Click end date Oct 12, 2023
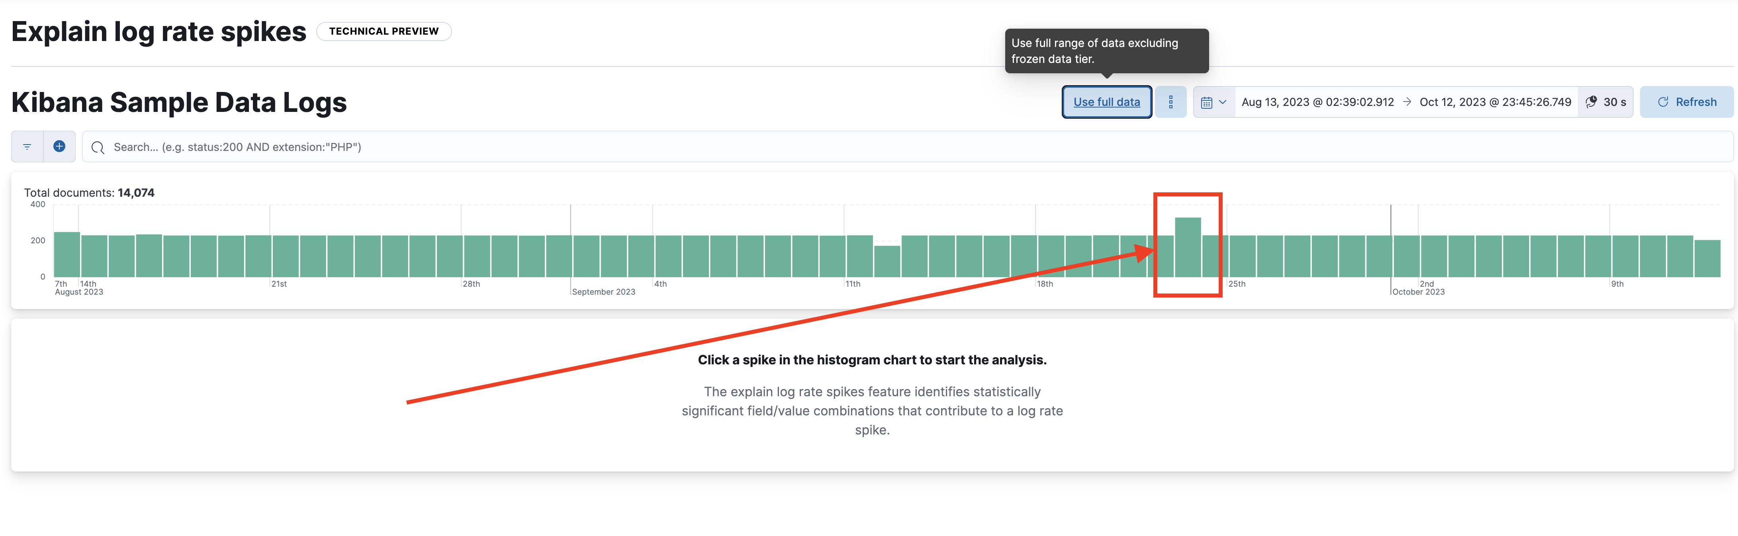1738x536 pixels. tap(1495, 102)
